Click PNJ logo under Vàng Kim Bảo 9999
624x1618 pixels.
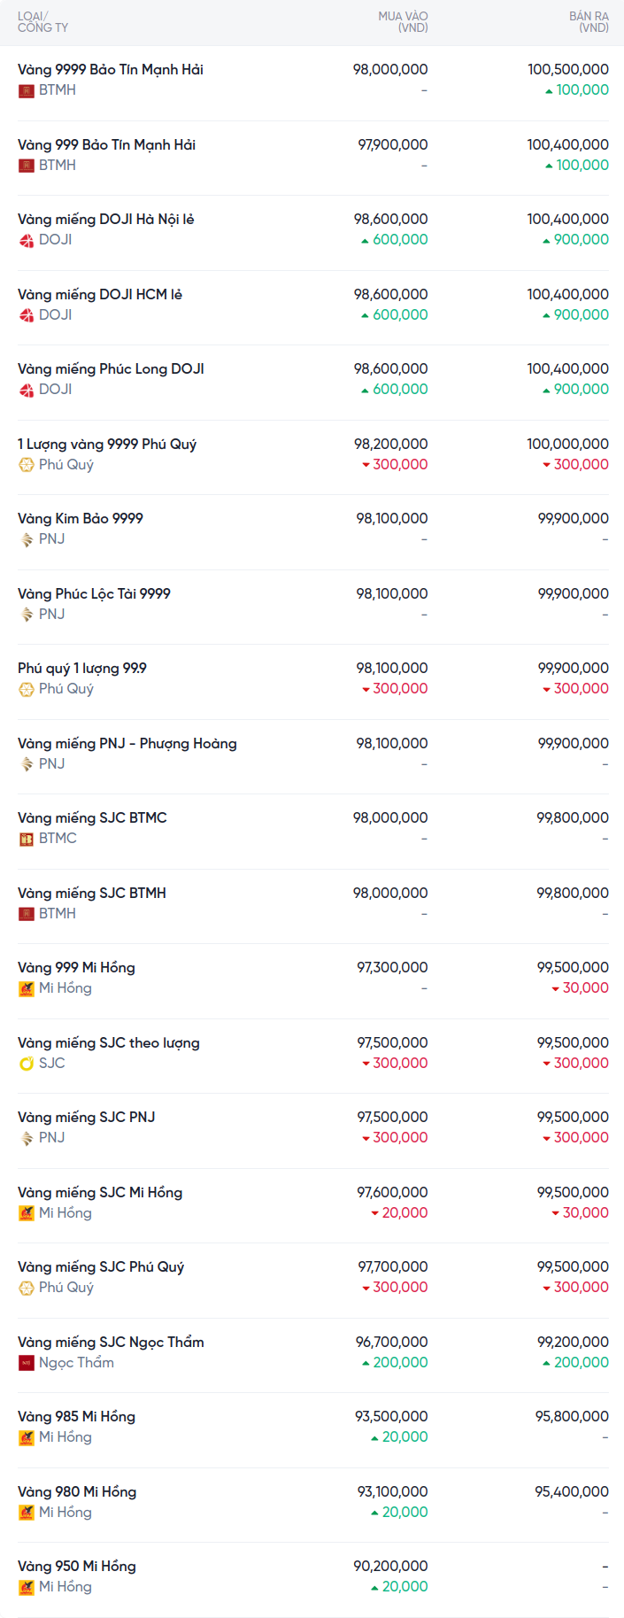[x=27, y=539]
